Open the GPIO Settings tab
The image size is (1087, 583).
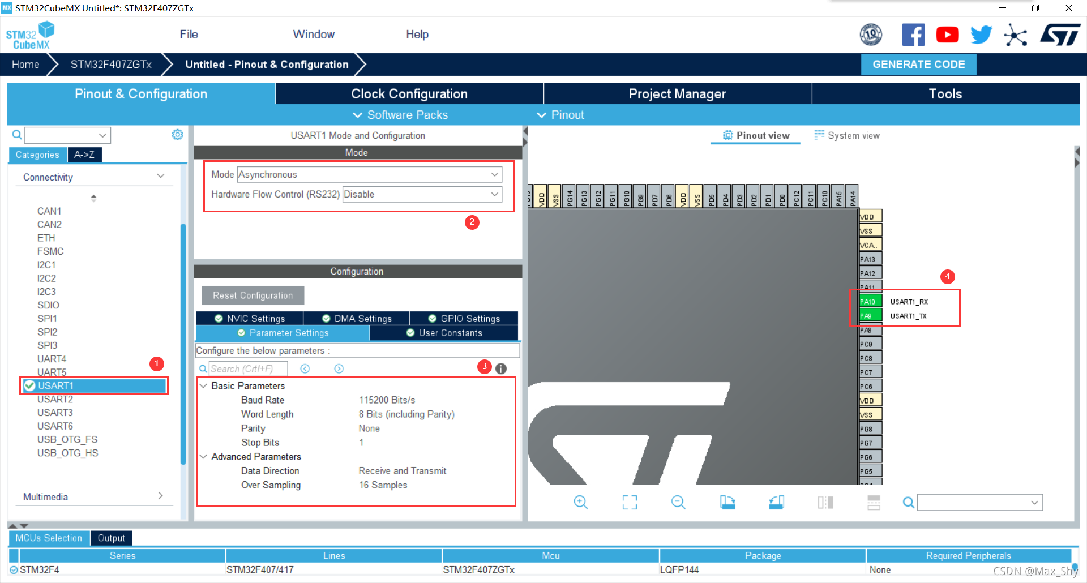pyautogui.click(x=464, y=319)
